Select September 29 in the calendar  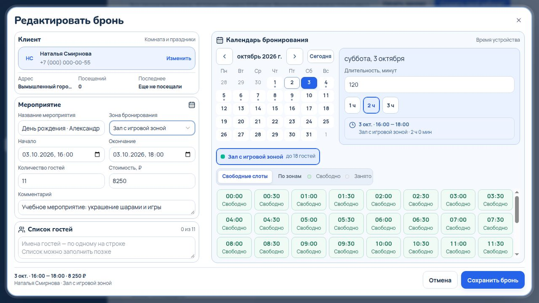[241, 83]
